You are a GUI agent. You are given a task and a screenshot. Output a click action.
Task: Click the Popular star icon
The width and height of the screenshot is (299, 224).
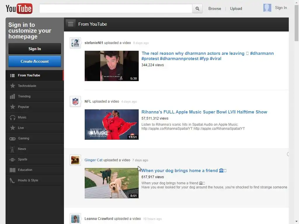(x=13, y=107)
